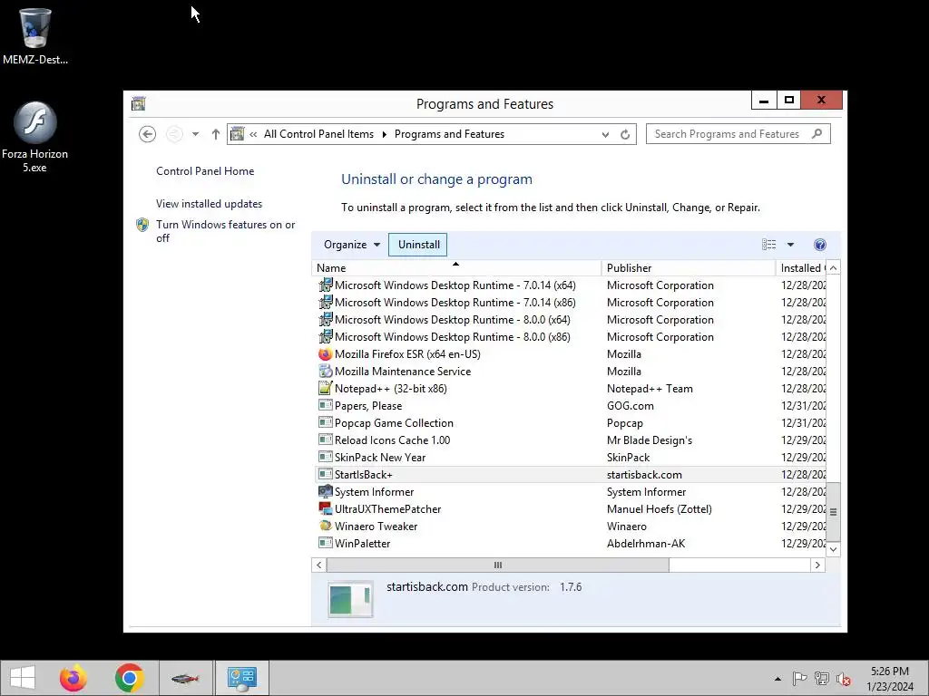The height and width of the screenshot is (696, 929).
Task: Click the Firefox icon in the taskbar
Action: point(73,678)
